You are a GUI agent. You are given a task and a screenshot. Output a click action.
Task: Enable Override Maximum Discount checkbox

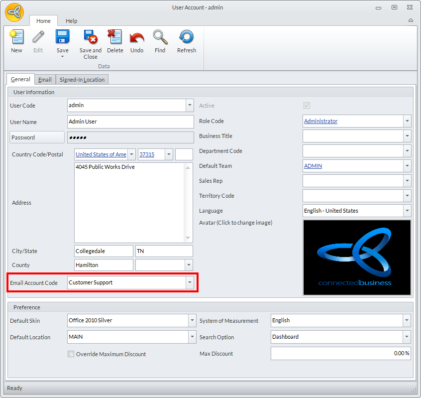tap(71, 354)
